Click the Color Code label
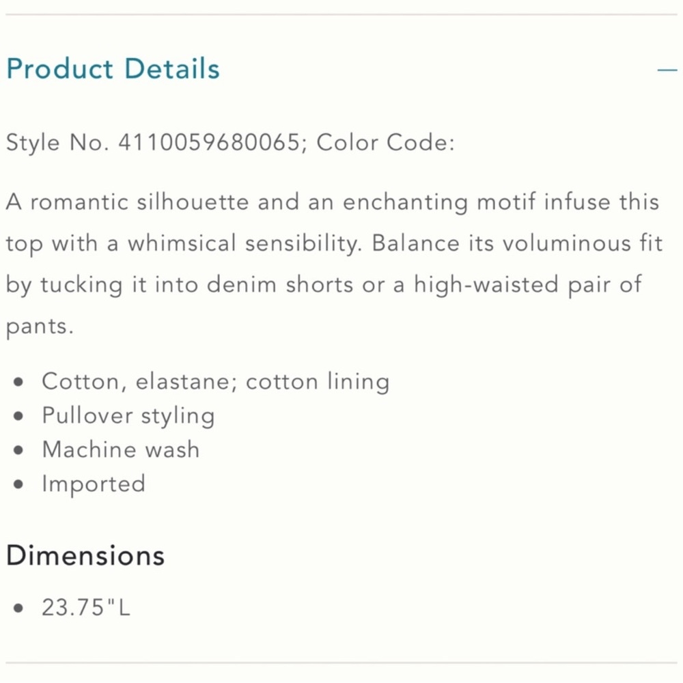 click(x=385, y=143)
